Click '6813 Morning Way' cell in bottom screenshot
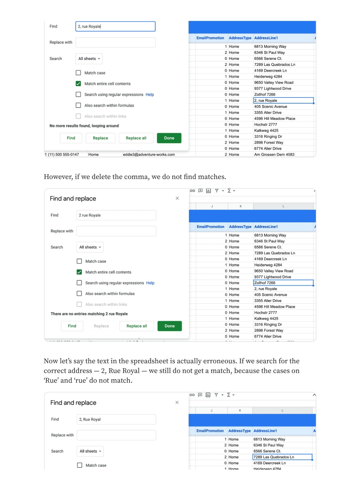The width and height of the screenshot is (350, 495). click(283, 439)
